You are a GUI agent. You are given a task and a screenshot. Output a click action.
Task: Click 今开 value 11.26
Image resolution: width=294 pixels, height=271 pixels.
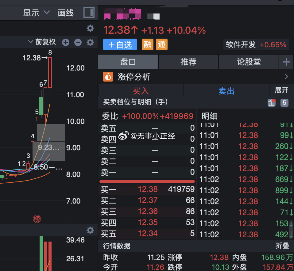155,267
